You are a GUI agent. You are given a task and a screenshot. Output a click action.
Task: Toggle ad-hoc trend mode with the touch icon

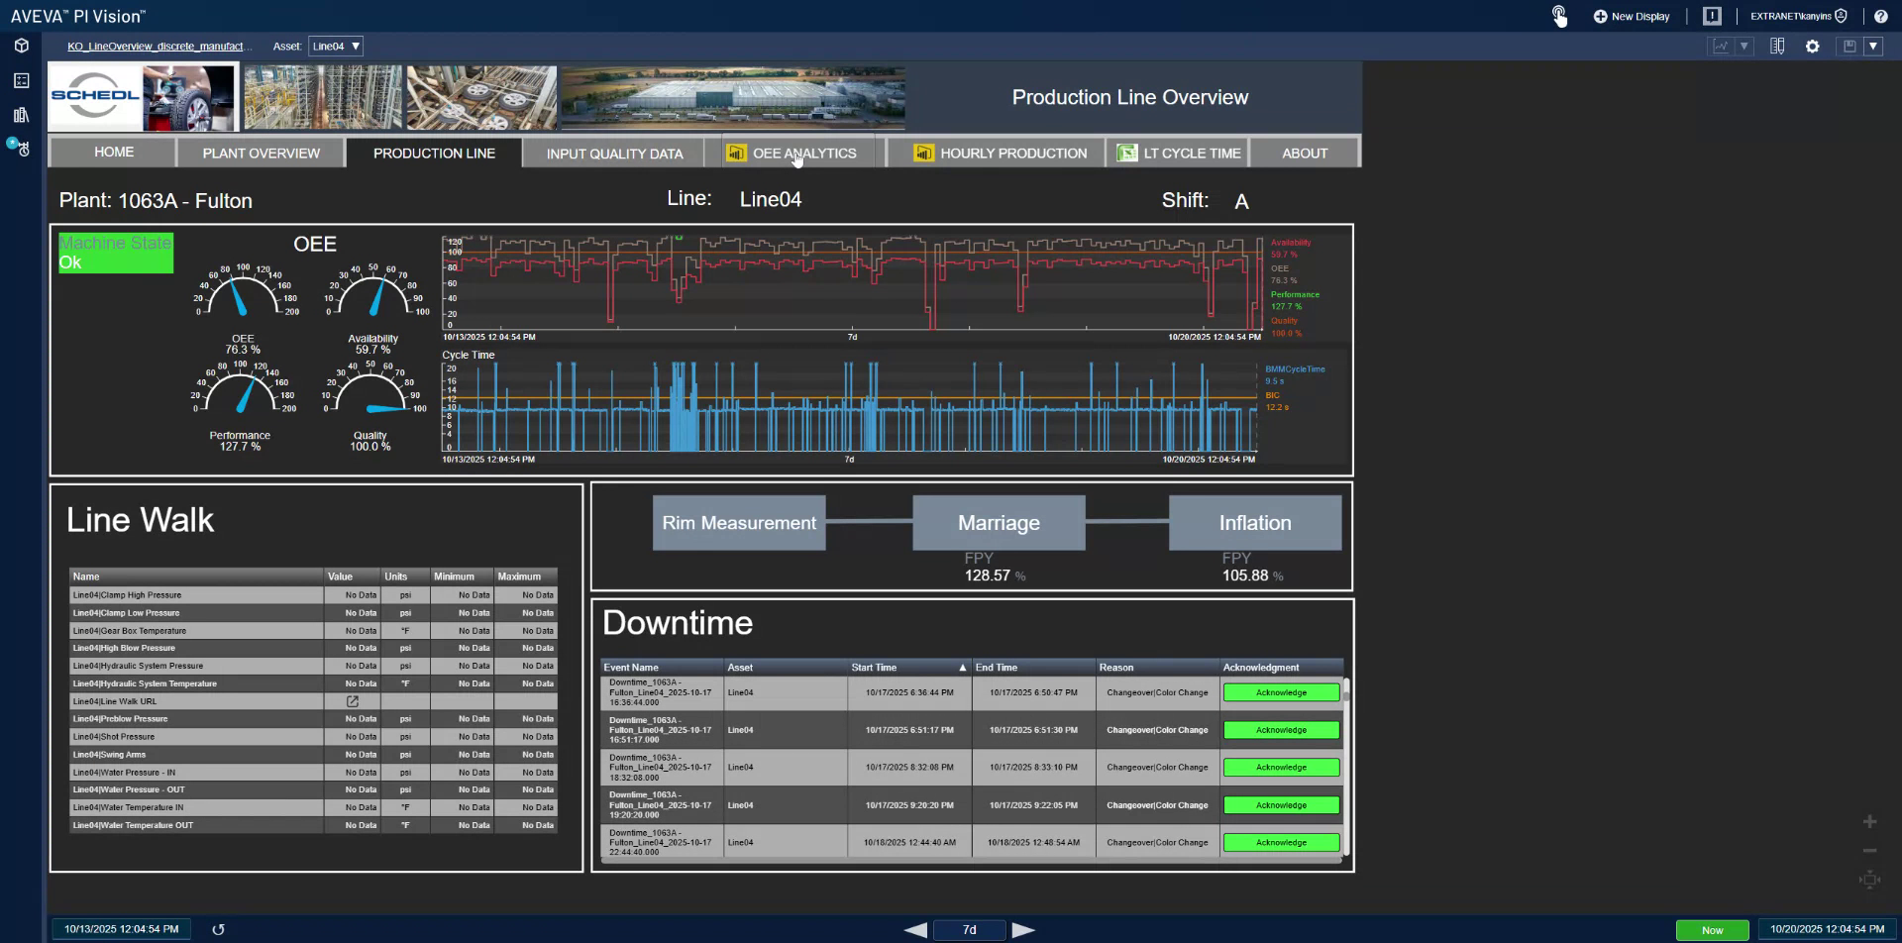1559,16
